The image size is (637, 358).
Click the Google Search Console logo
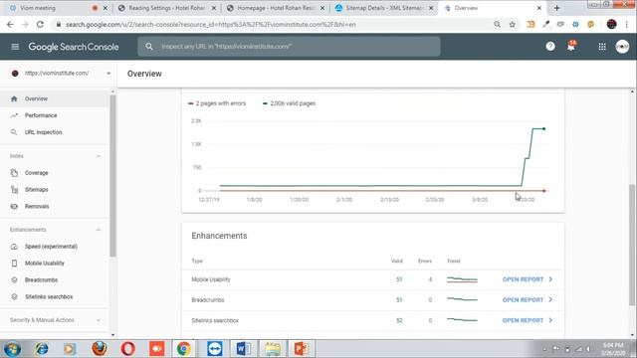74,47
